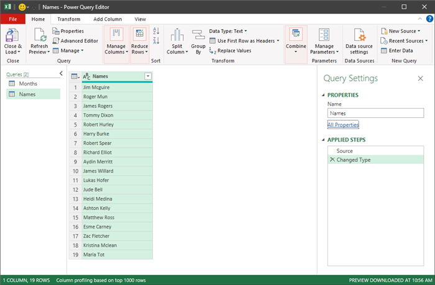Open the Advanced Editor
435x285 pixels.
pos(75,41)
